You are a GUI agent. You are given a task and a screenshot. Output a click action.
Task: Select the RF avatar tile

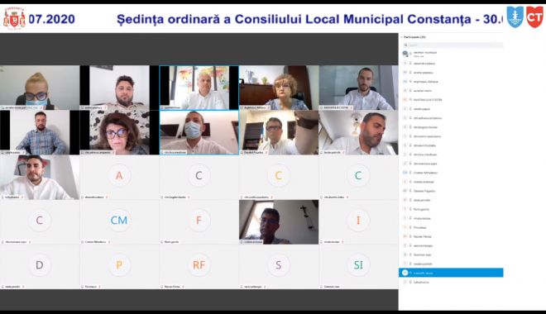point(199,267)
